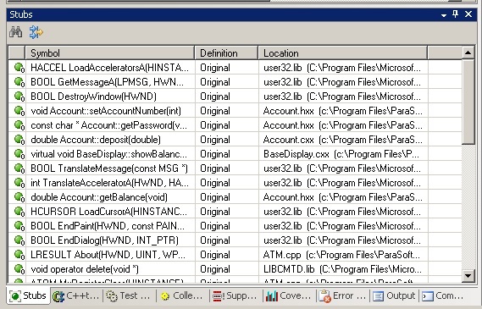Image resolution: width=482 pixels, height=309 pixels.
Task: Click the Definition column header
Action: tap(226, 53)
